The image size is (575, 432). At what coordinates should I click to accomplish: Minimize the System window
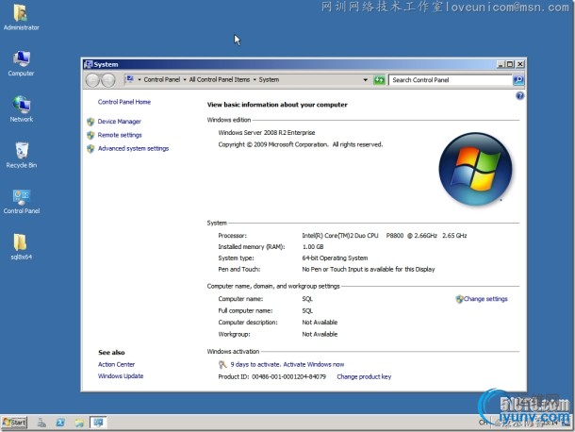pos(501,64)
